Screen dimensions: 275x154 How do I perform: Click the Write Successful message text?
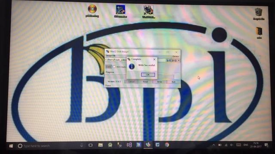pos(147,65)
